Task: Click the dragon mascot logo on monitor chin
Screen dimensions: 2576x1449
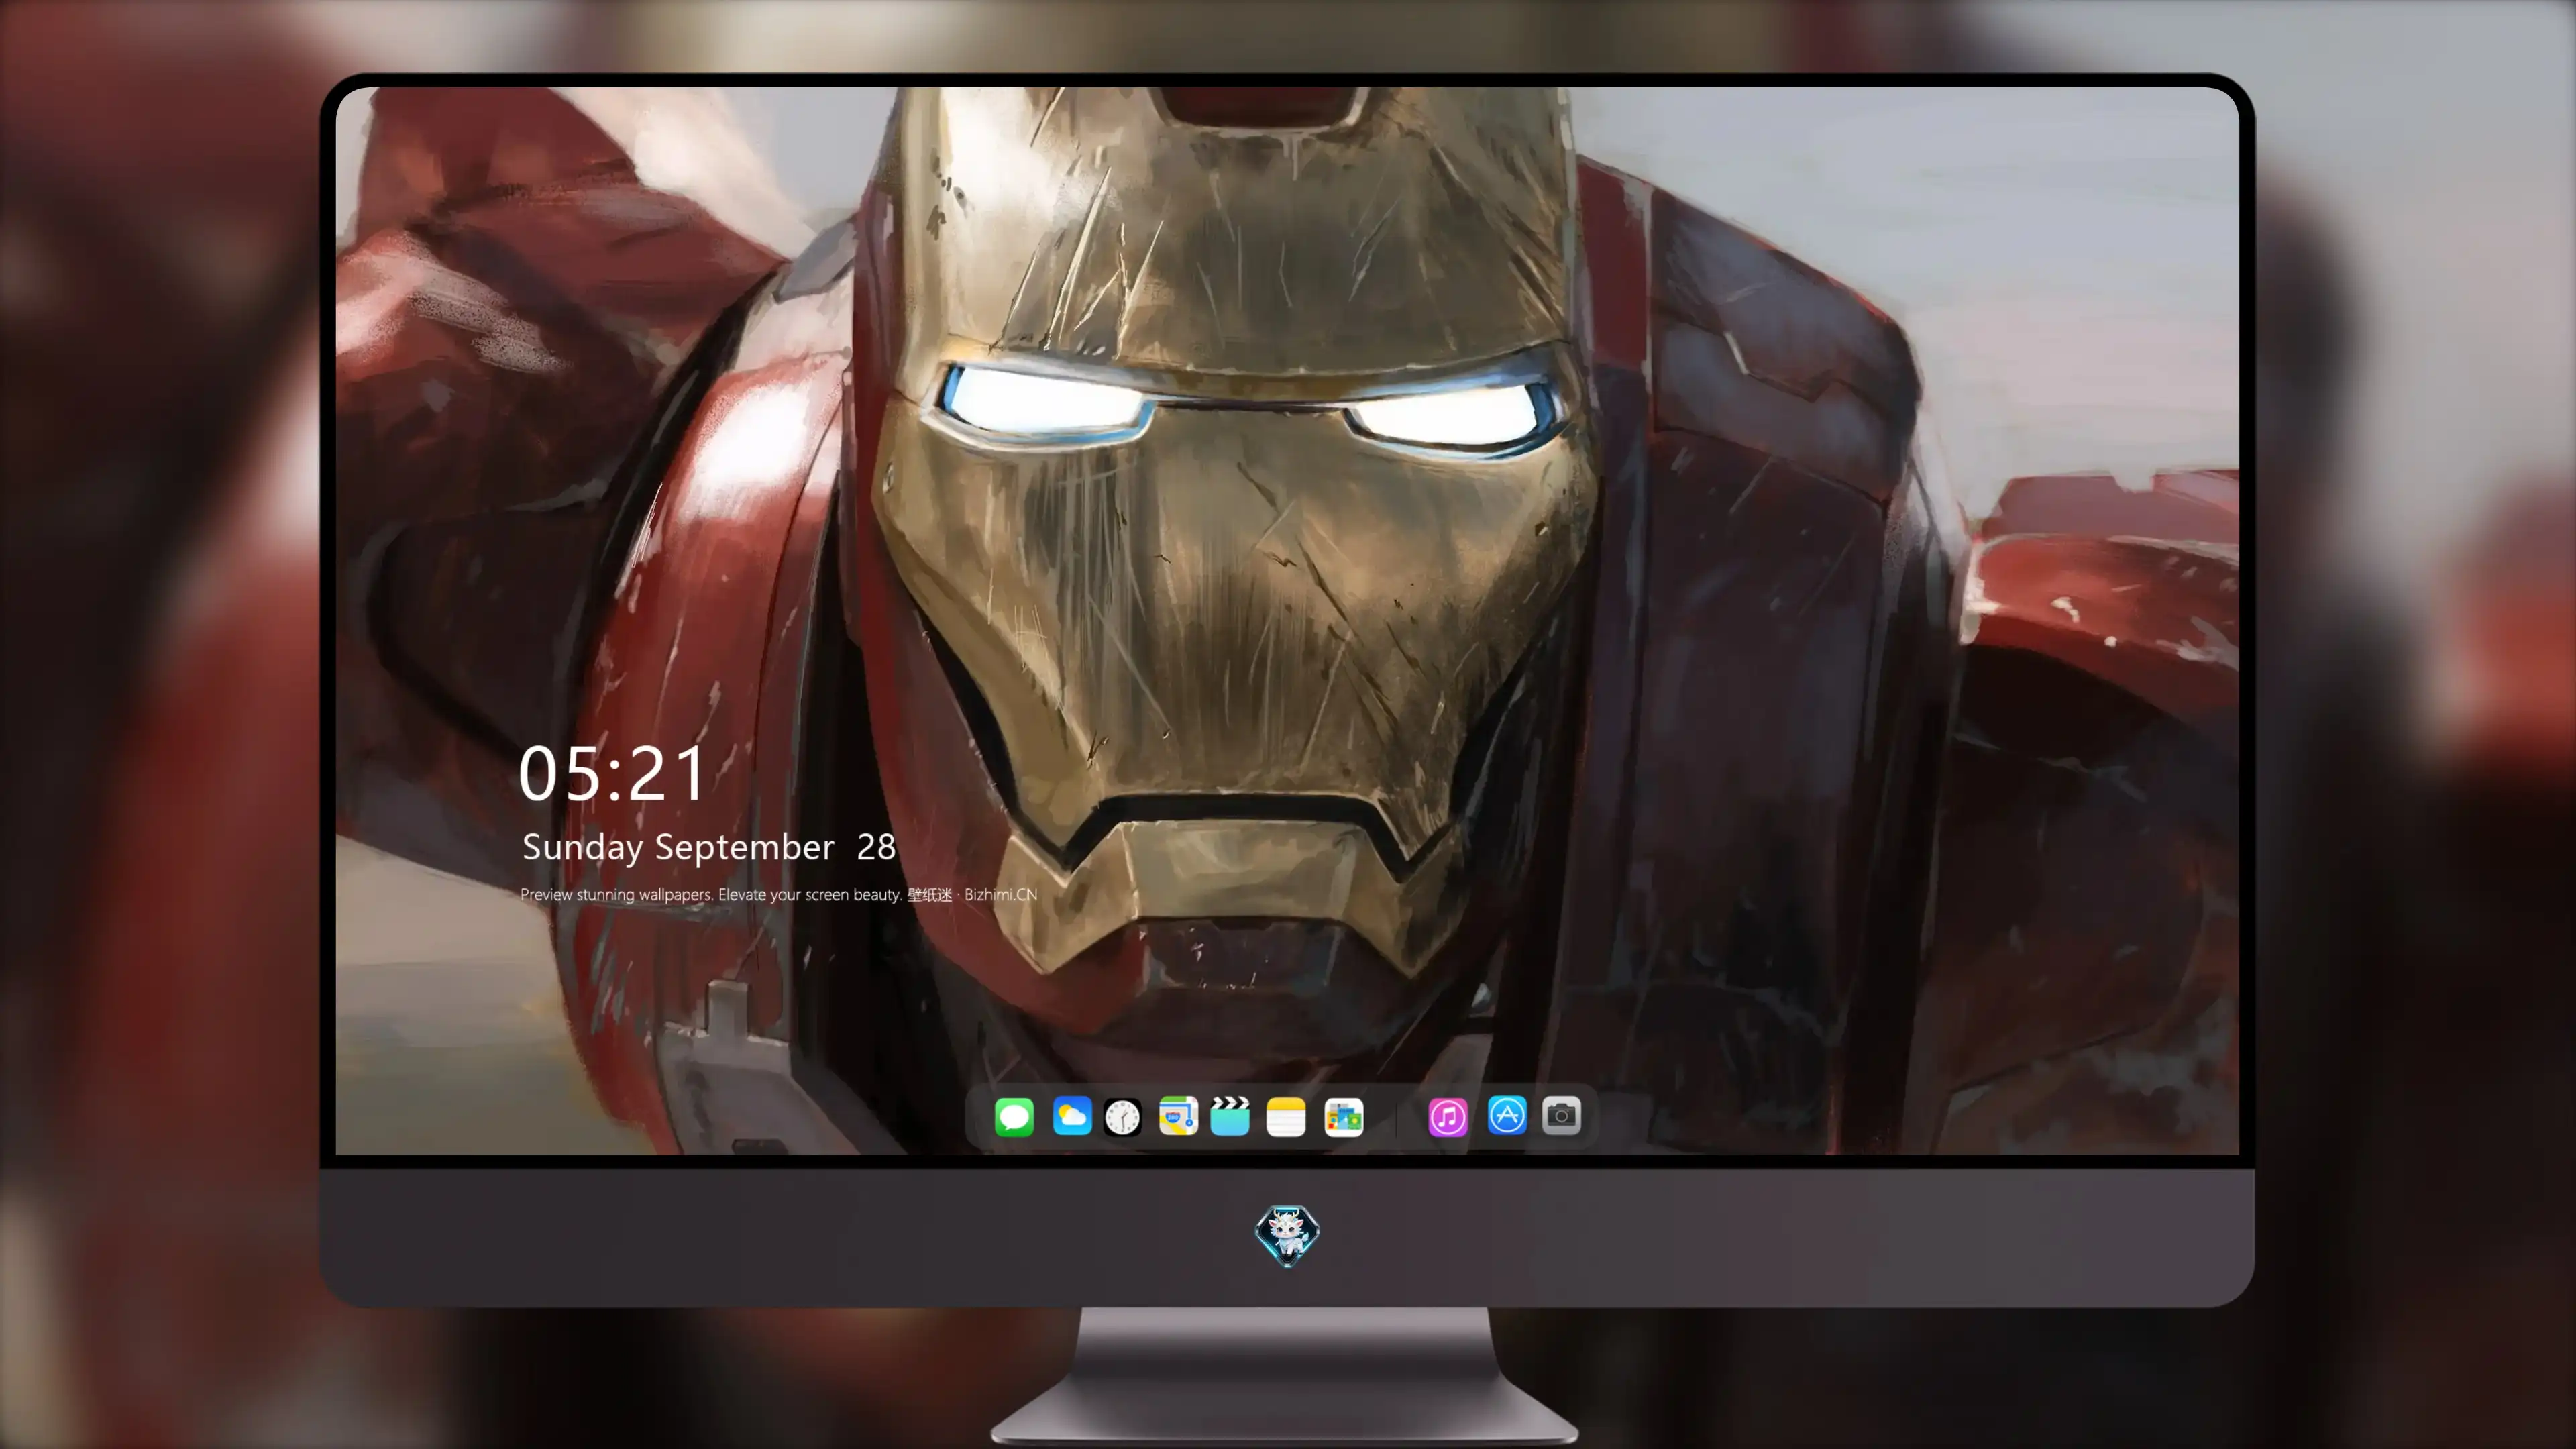Action: [1287, 1235]
